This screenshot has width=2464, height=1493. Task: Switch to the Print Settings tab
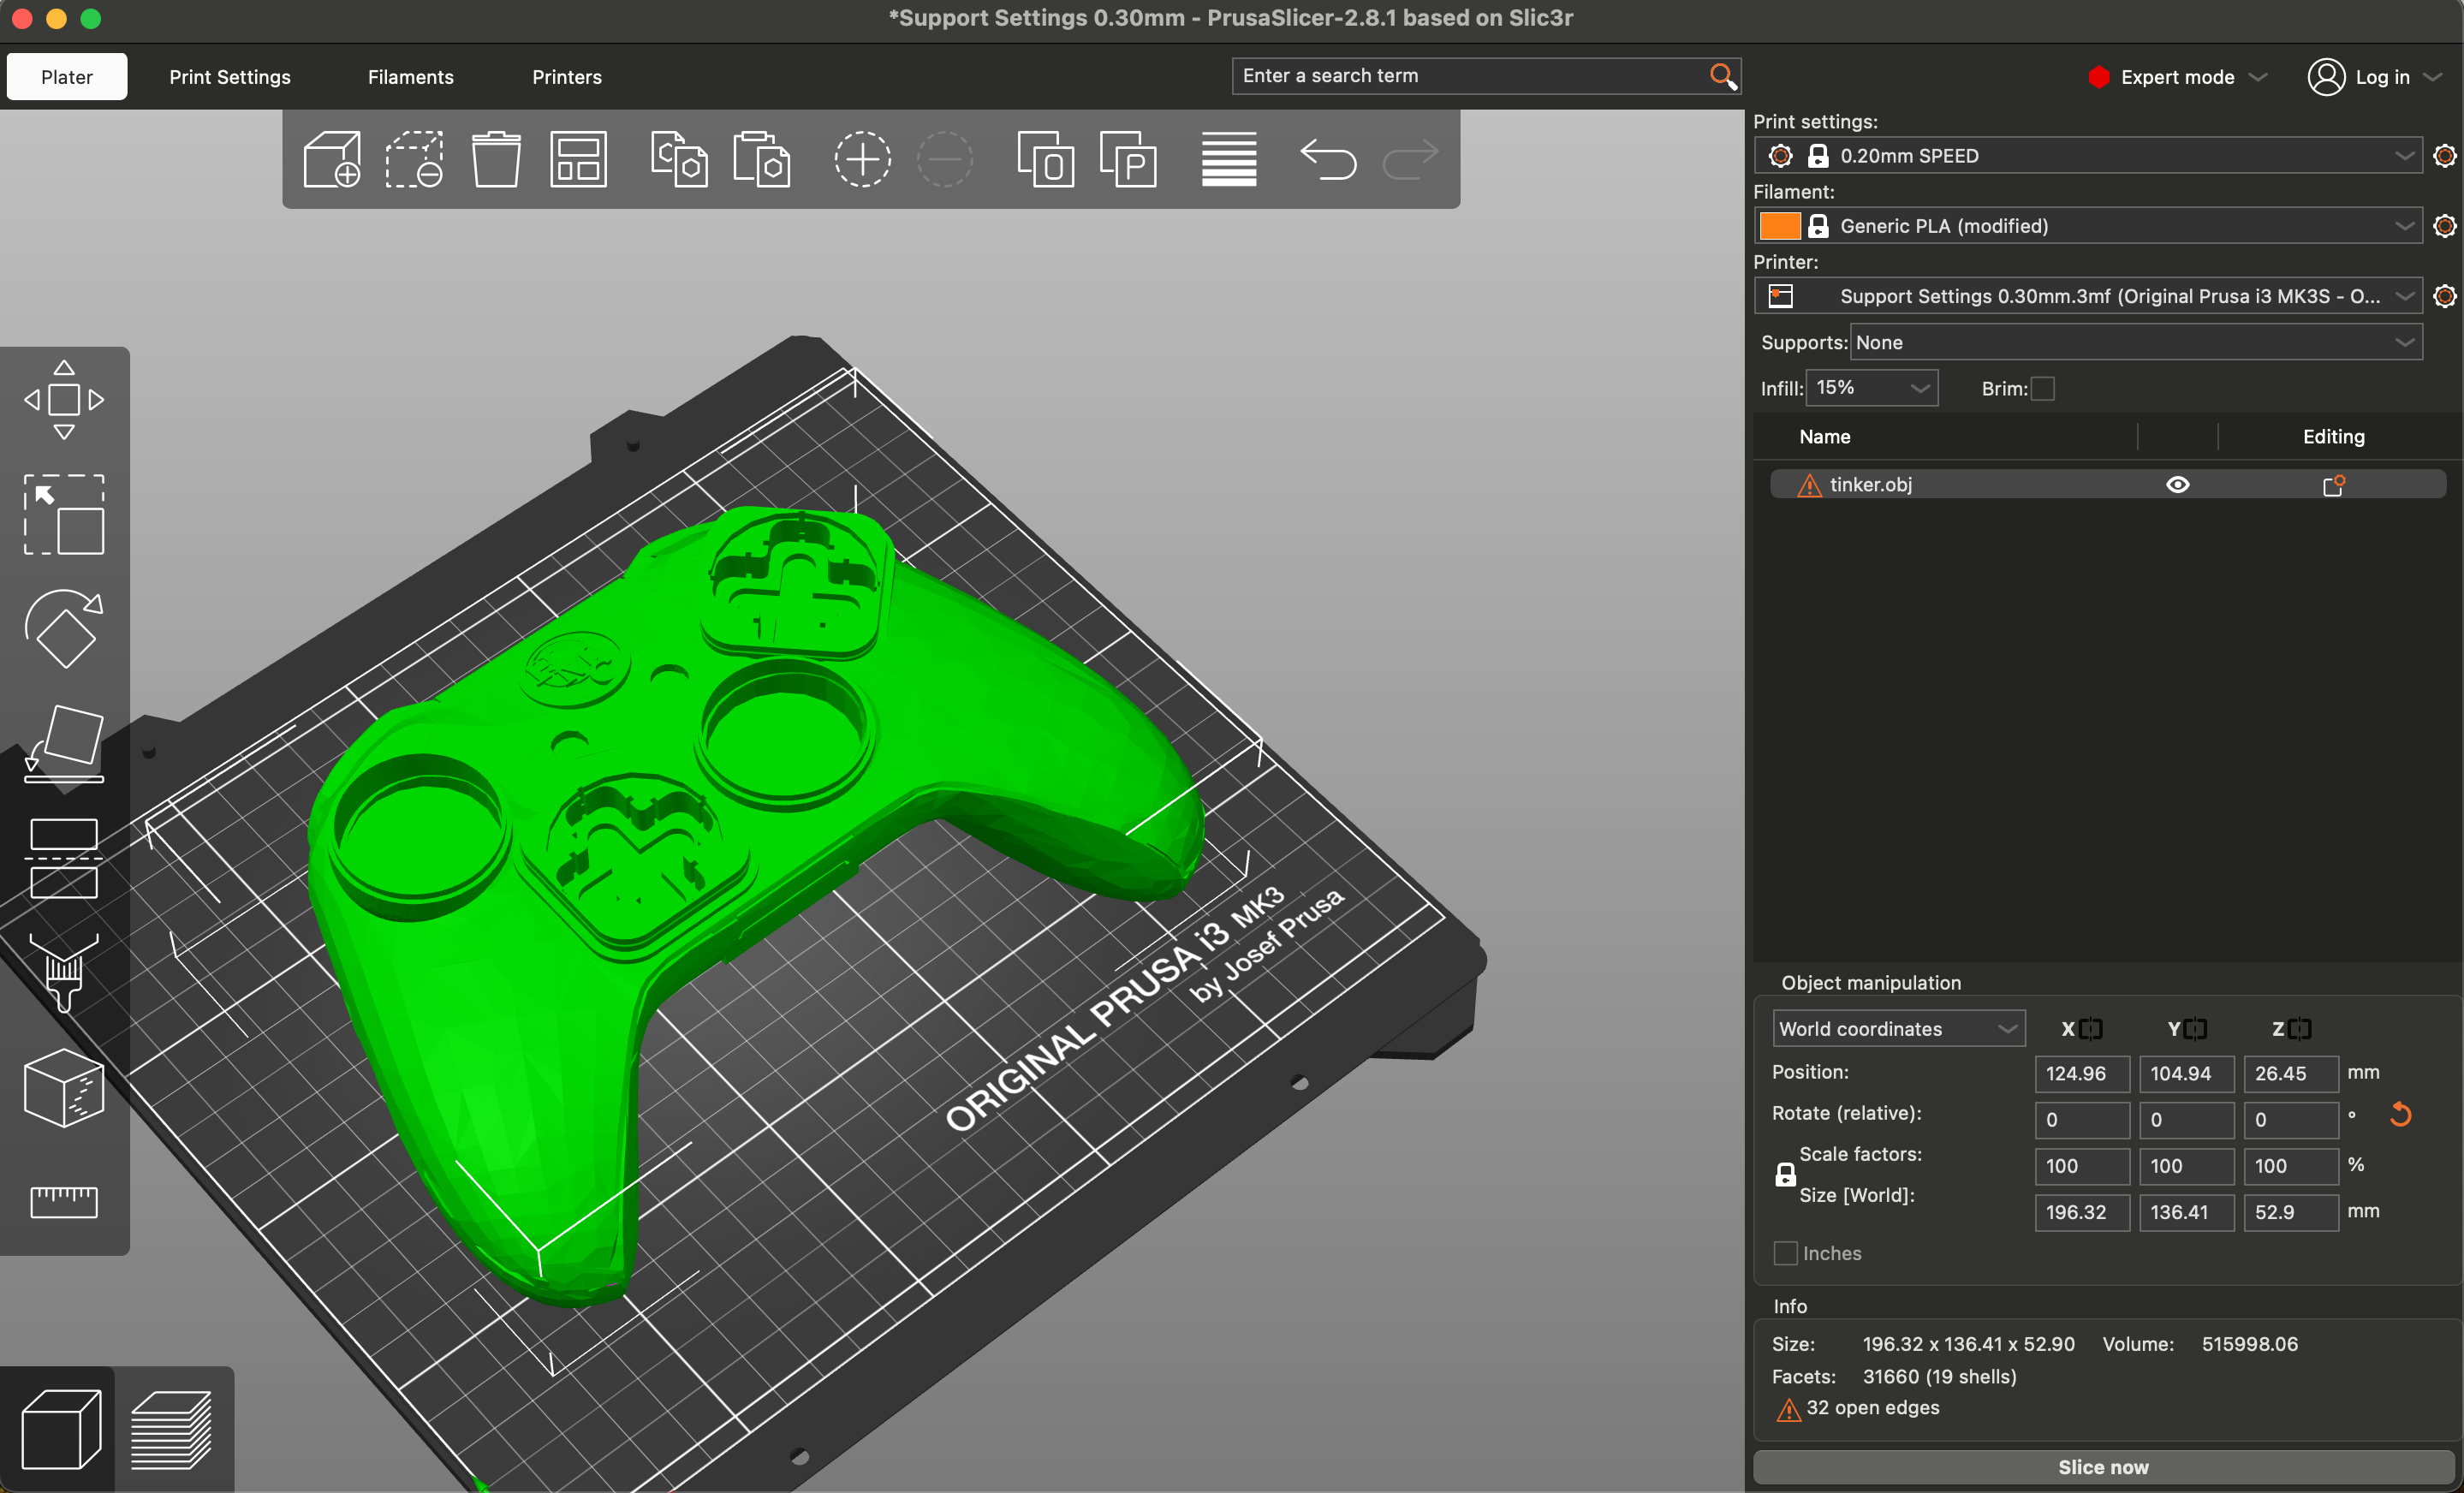230,77
